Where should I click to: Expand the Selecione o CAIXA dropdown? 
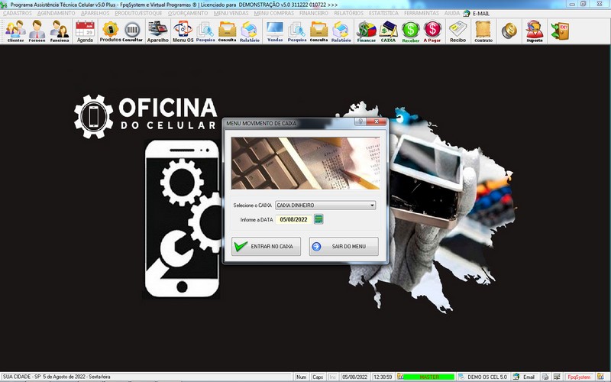point(372,205)
